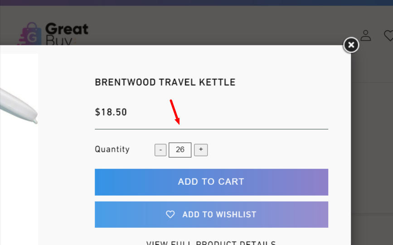
Task: Click the red arrow annotation
Action: [x=175, y=112]
